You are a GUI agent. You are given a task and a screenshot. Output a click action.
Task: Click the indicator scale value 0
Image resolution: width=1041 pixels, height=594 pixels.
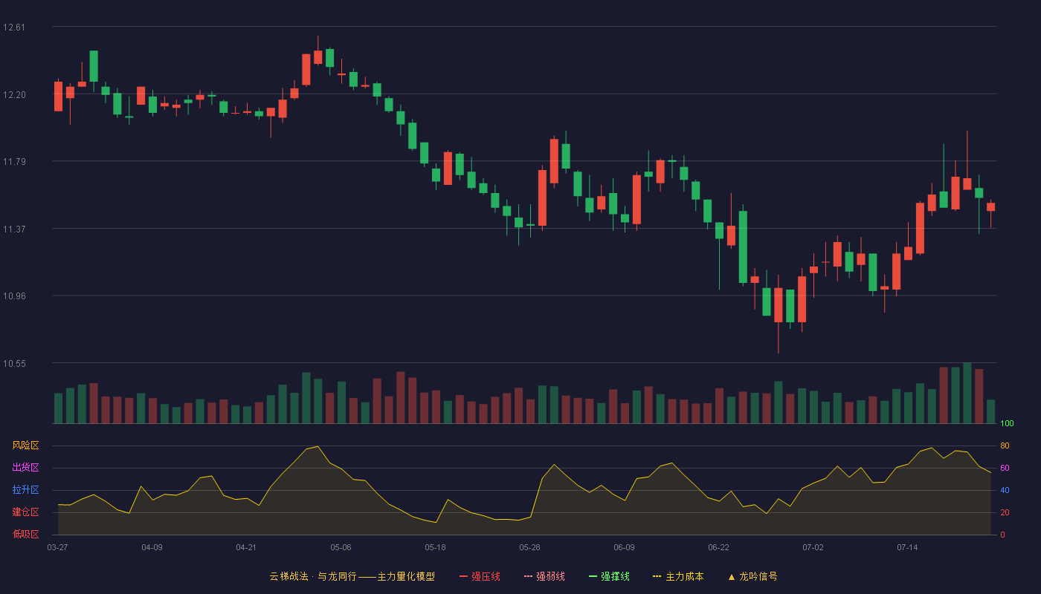1002,535
